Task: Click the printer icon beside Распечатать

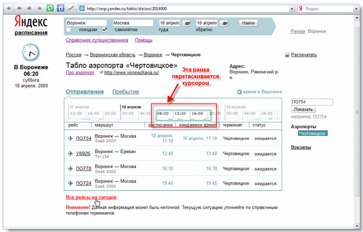Action: 287,55
